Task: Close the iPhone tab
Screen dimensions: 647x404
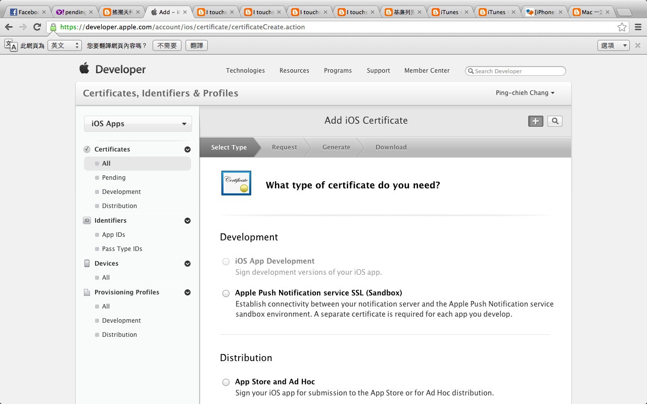Action: (x=560, y=12)
